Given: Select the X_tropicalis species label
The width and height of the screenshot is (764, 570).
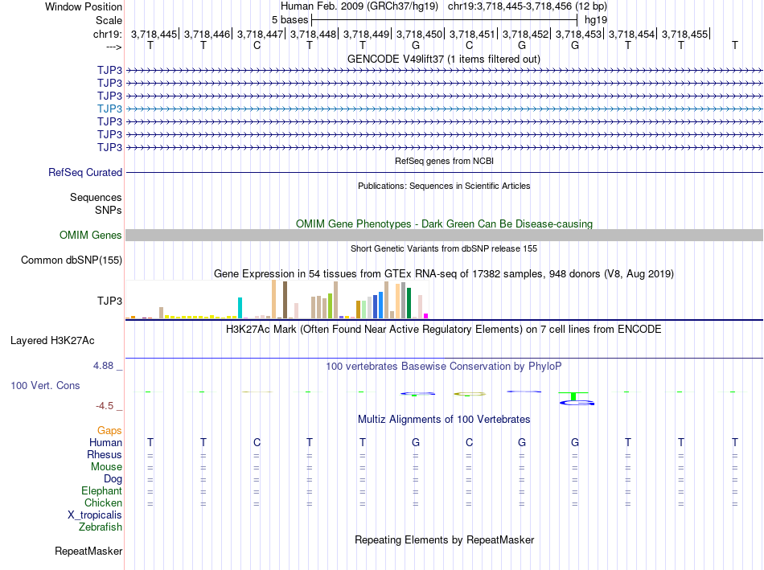Looking at the screenshot, I should click(x=95, y=515).
